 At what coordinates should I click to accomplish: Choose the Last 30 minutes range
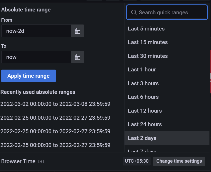[148, 56]
